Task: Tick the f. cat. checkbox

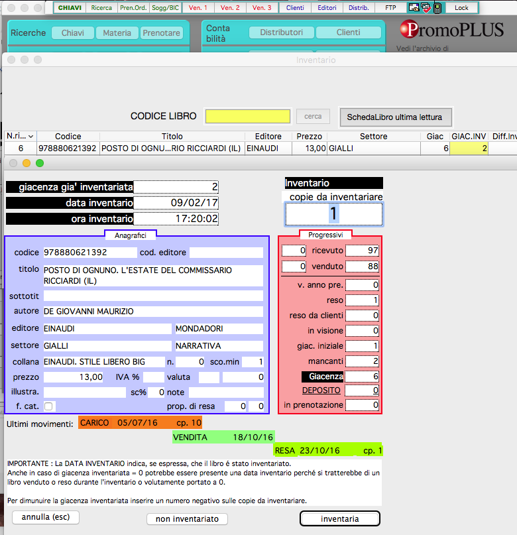Action: (48, 406)
